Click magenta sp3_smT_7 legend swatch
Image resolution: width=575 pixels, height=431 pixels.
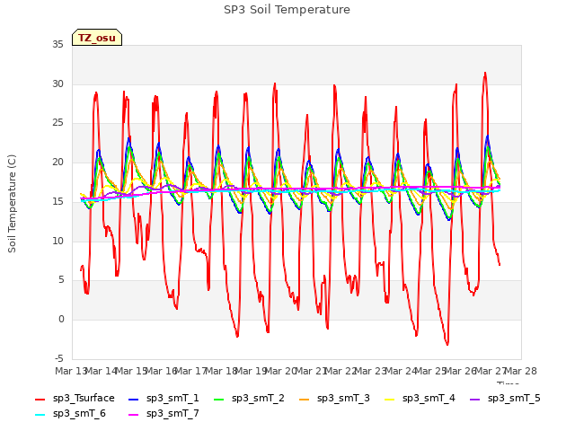coord(134,415)
